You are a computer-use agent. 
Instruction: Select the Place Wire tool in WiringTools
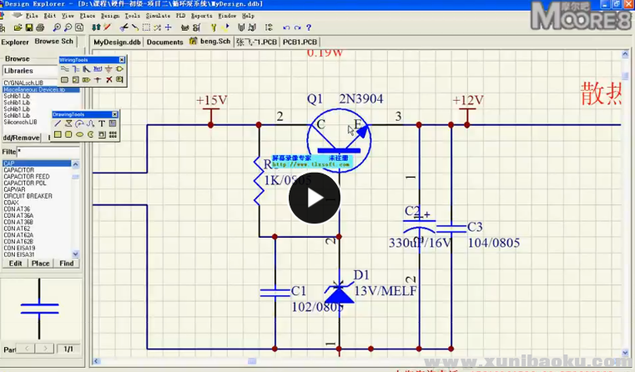point(65,69)
